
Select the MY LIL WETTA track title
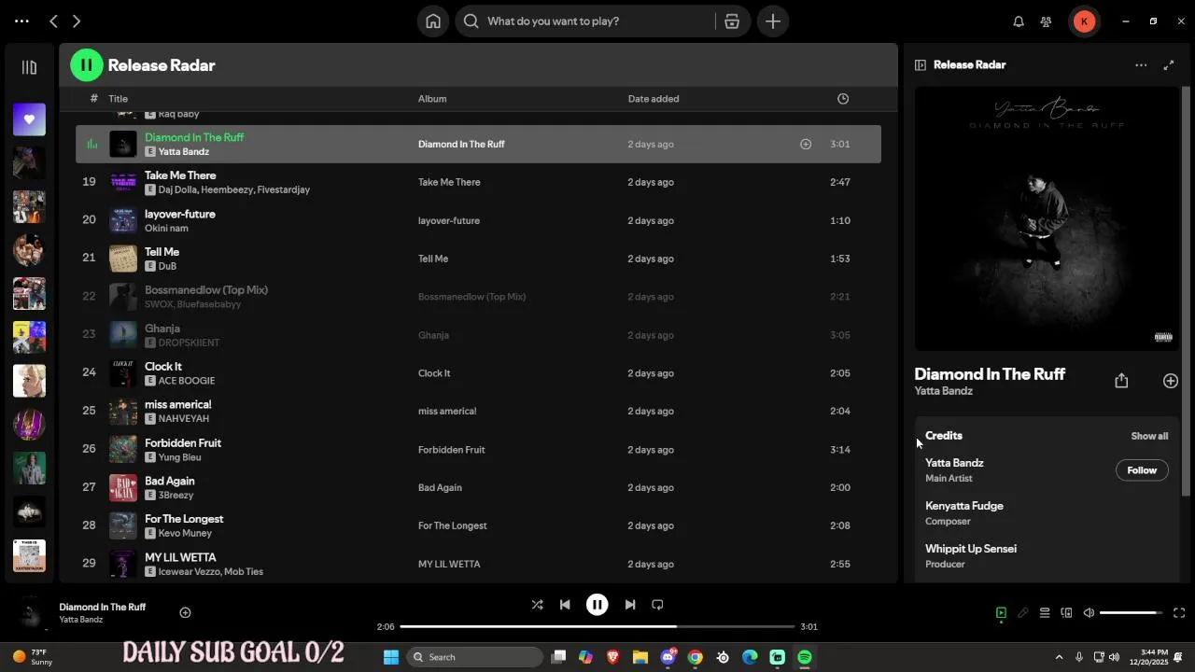tap(180, 557)
